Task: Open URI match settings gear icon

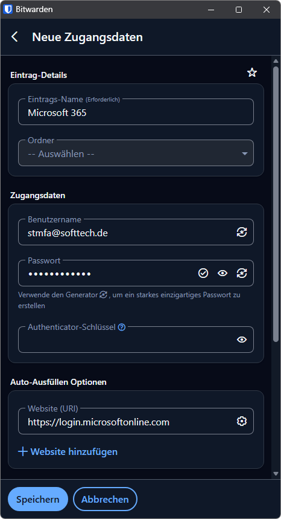Action: pos(242,421)
